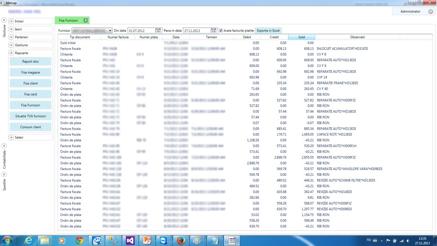
Task: Close the Fisa Furnizori tab
Action: coord(86,20)
